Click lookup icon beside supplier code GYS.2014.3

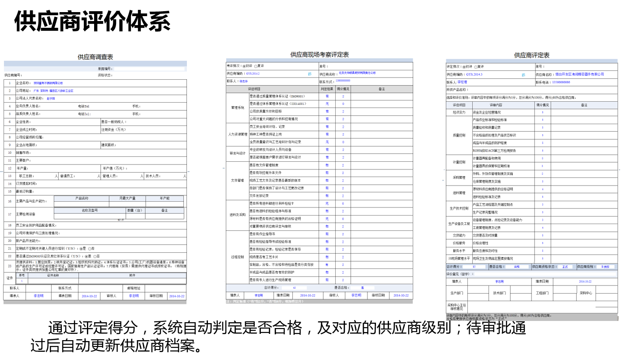click(523, 75)
